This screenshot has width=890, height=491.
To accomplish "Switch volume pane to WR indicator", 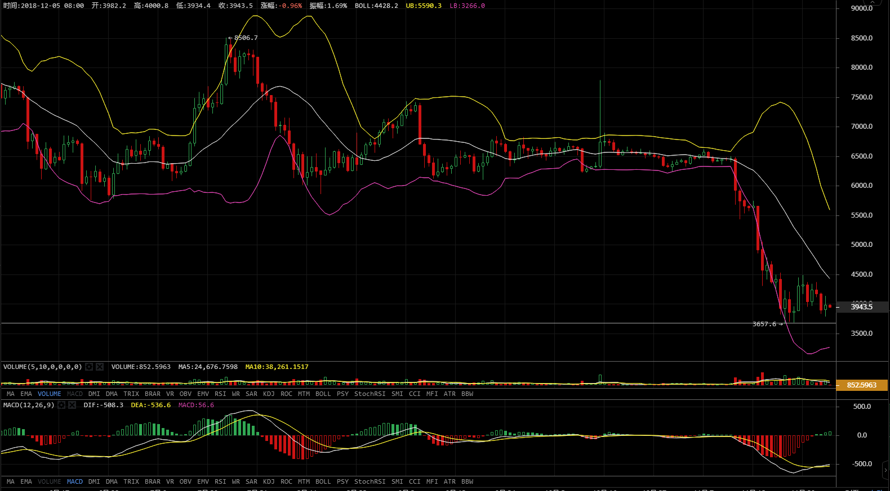I will coord(236,394).
